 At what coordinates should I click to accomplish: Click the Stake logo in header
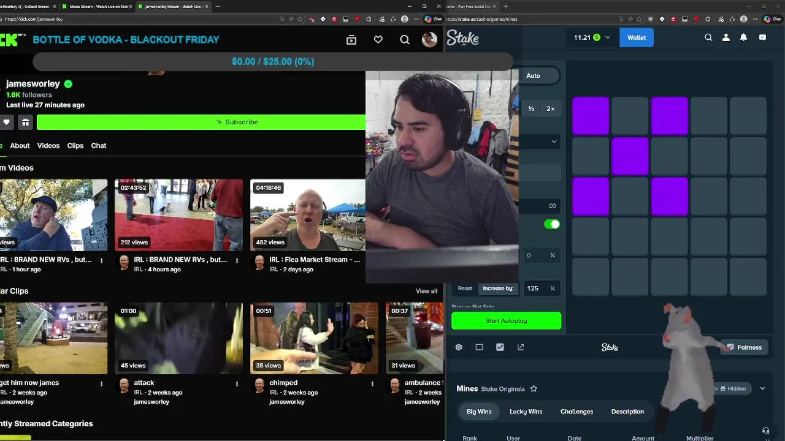point(462,38)
